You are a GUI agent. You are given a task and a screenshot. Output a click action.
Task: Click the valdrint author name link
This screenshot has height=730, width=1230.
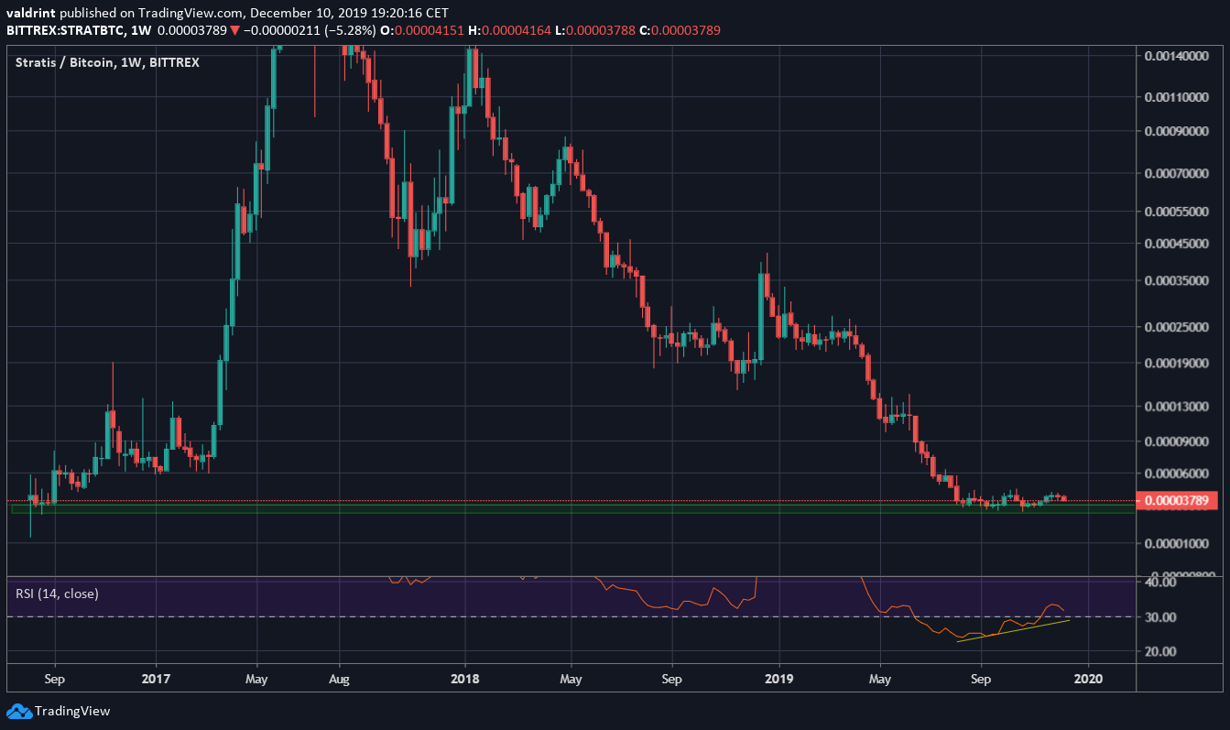[x=33, y=14]
